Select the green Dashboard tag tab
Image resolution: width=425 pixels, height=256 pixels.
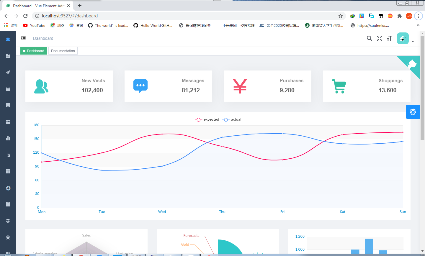point(34,51)
